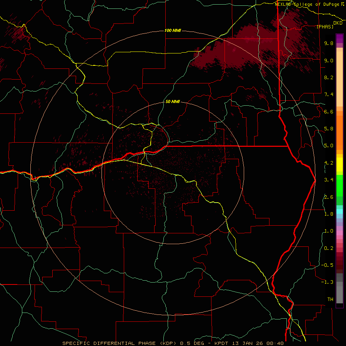Click the 1.8 scale value
The image size is (346, 346).
329,214
